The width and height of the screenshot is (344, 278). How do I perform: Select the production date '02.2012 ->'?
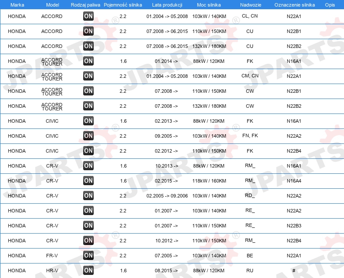166,151
